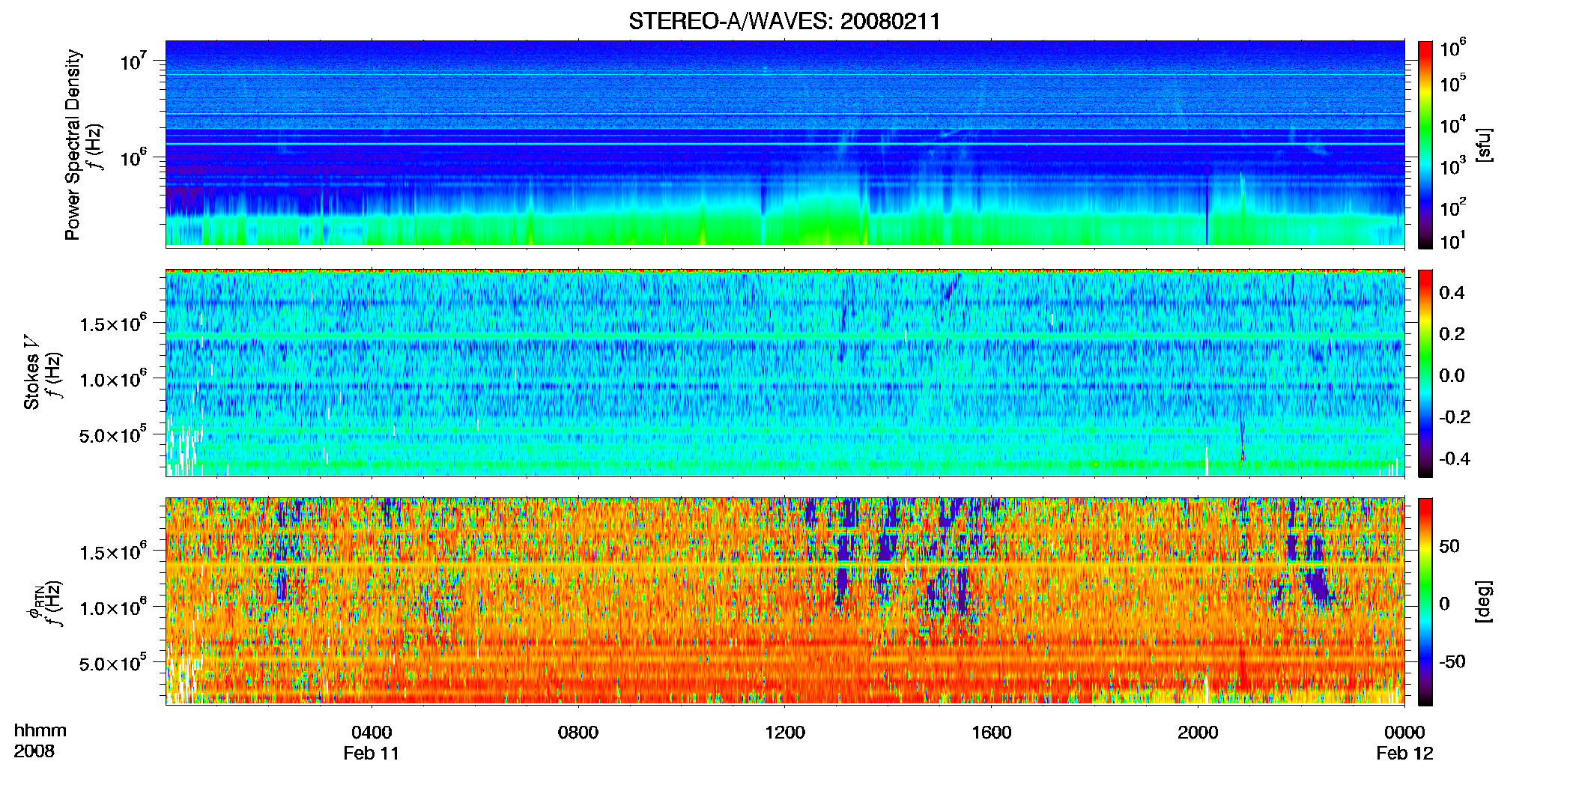Click inside the Power Spectral Density spectrogram

tap(785, 143)
